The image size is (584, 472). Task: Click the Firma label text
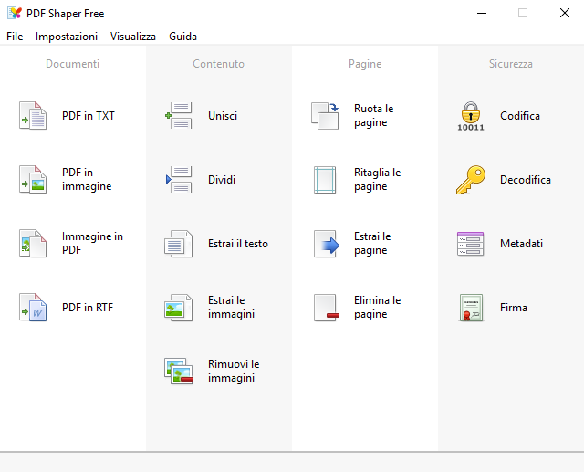(x=514, y=308)
